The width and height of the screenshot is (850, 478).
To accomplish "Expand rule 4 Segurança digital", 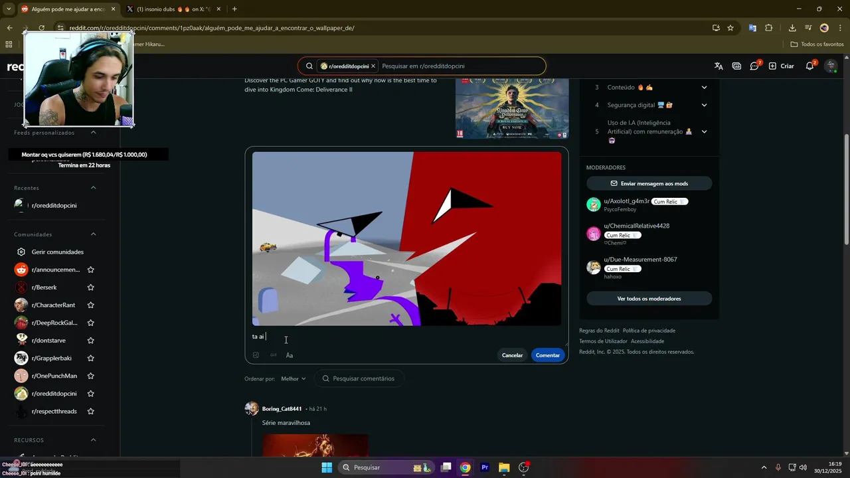I will click(x=704, y=105).
